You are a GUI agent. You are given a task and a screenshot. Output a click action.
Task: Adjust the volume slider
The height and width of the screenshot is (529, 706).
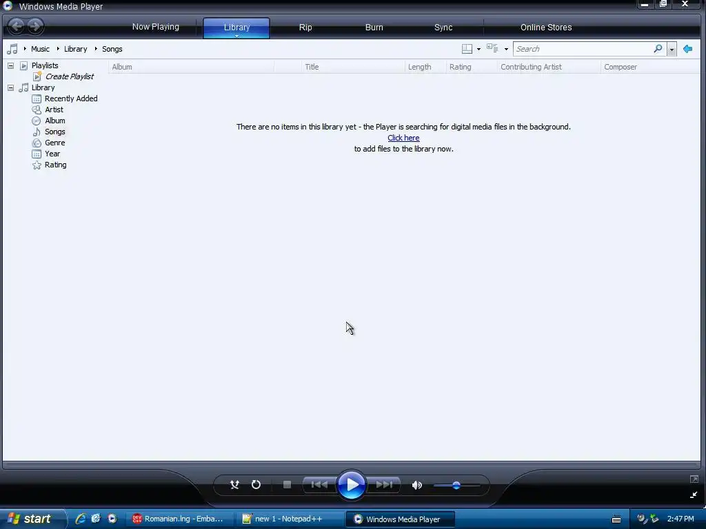(456, 485)
